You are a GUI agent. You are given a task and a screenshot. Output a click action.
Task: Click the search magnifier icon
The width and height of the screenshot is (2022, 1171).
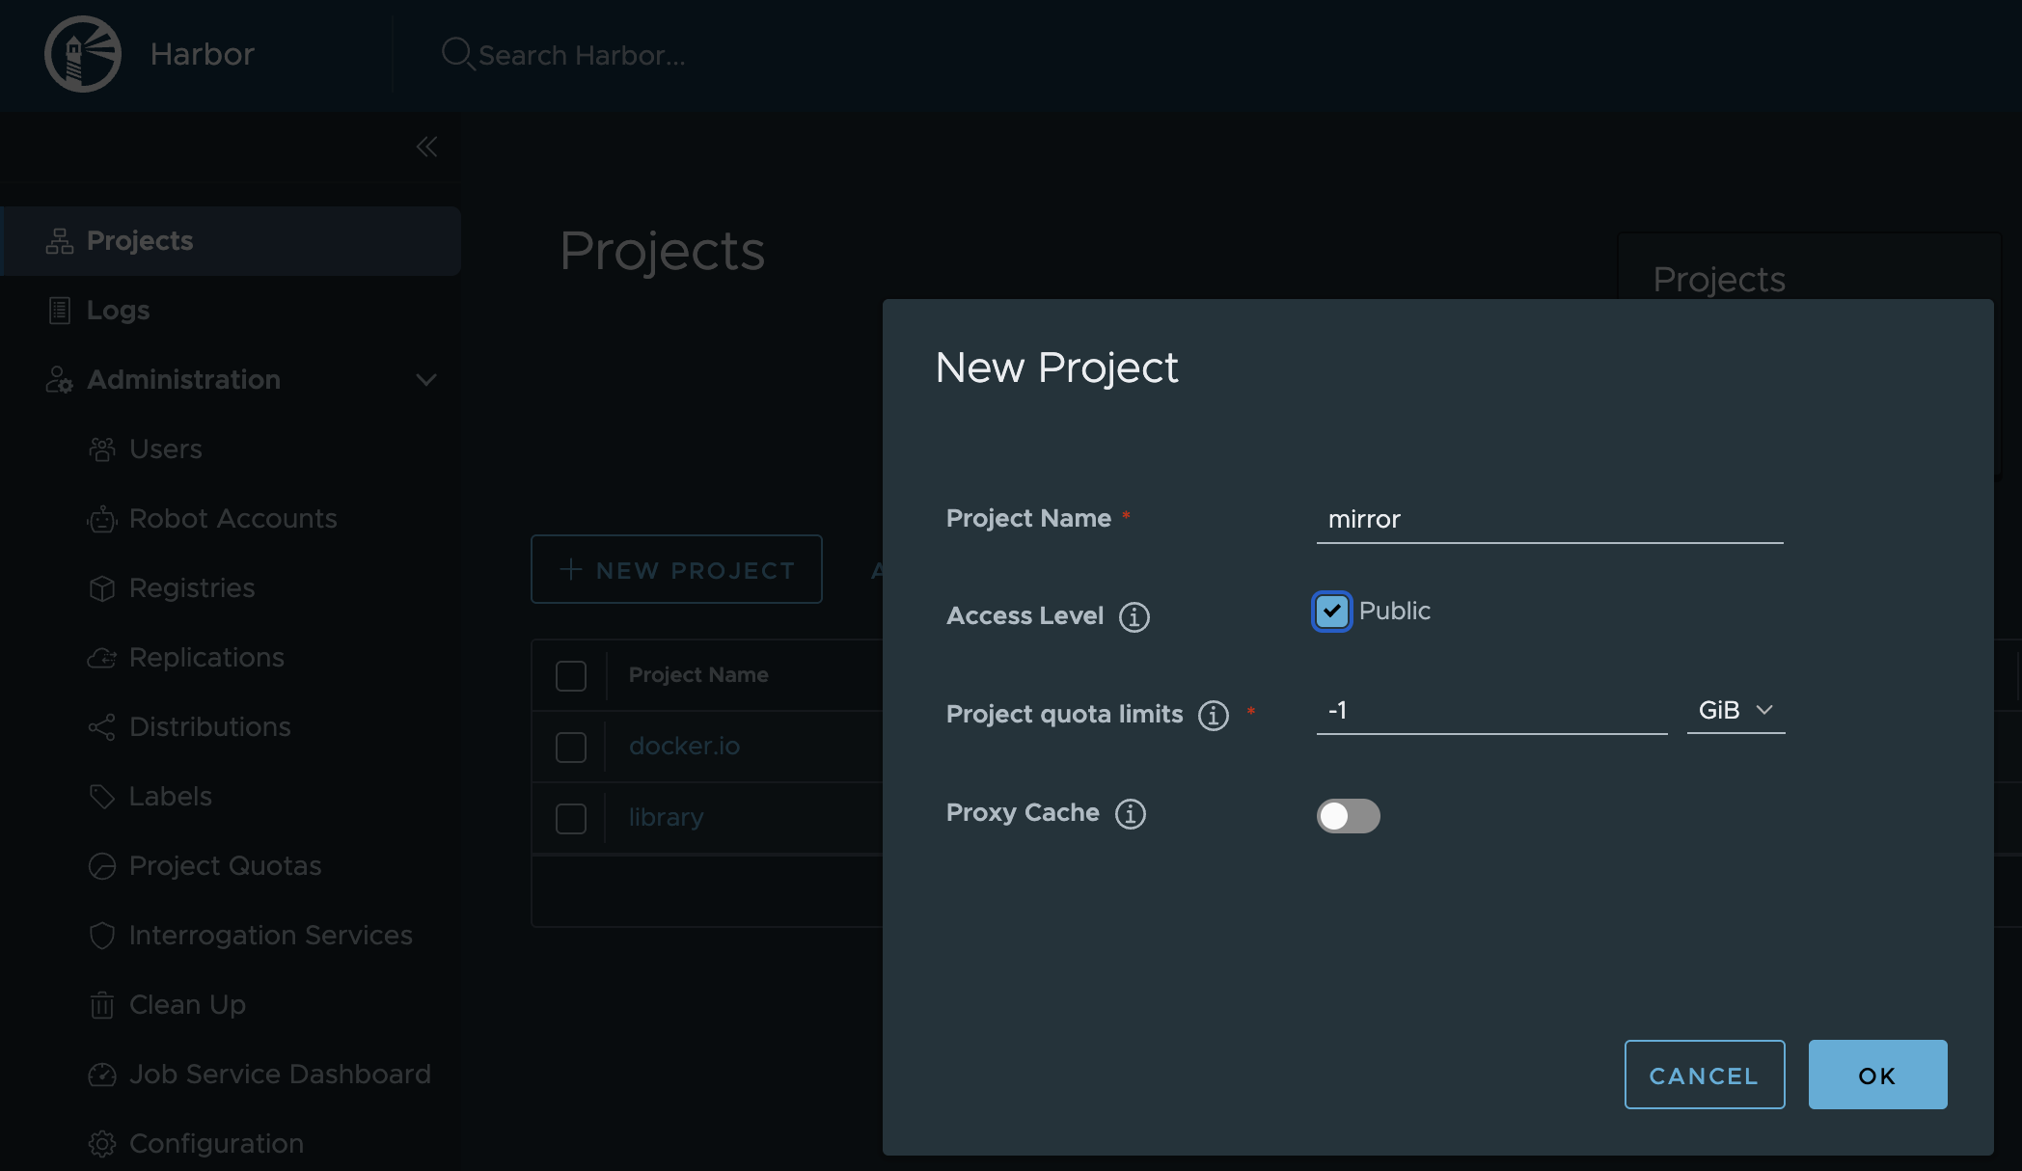pyautogui.click(x=456, y=54)
